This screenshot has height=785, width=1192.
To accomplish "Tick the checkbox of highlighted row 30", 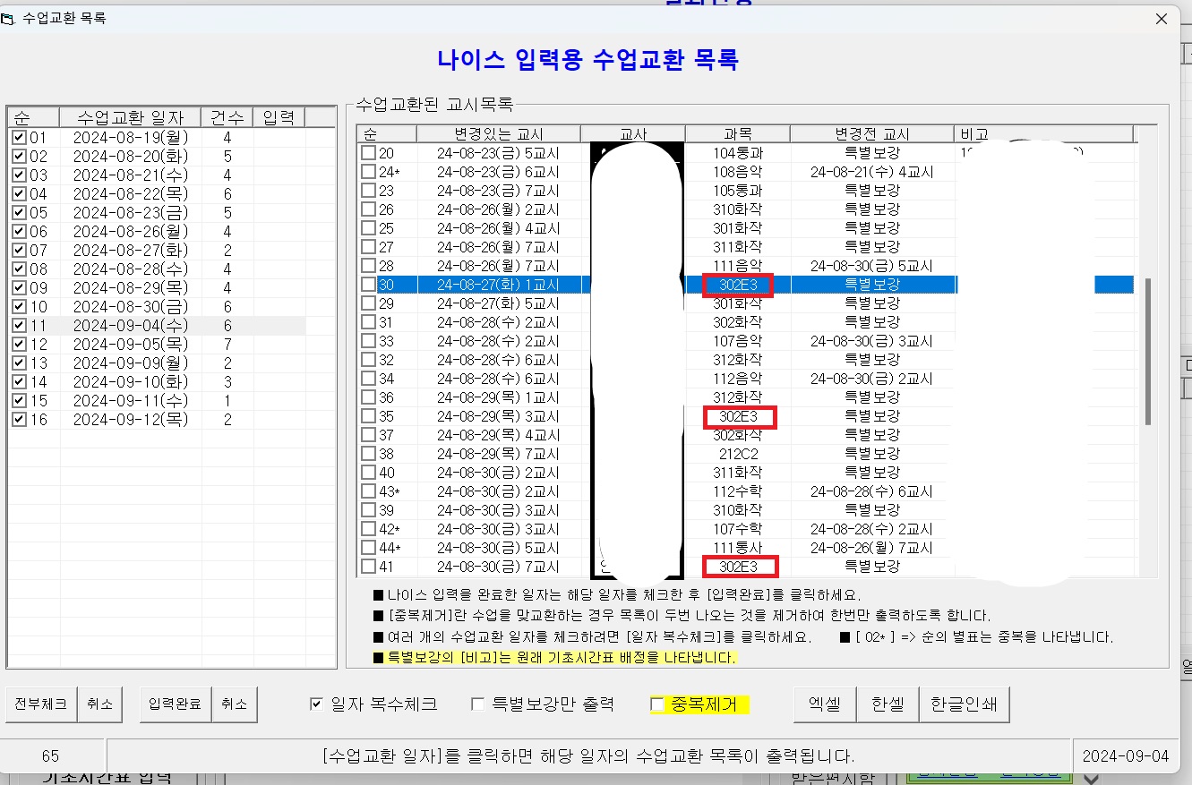I will click(368, 285).
